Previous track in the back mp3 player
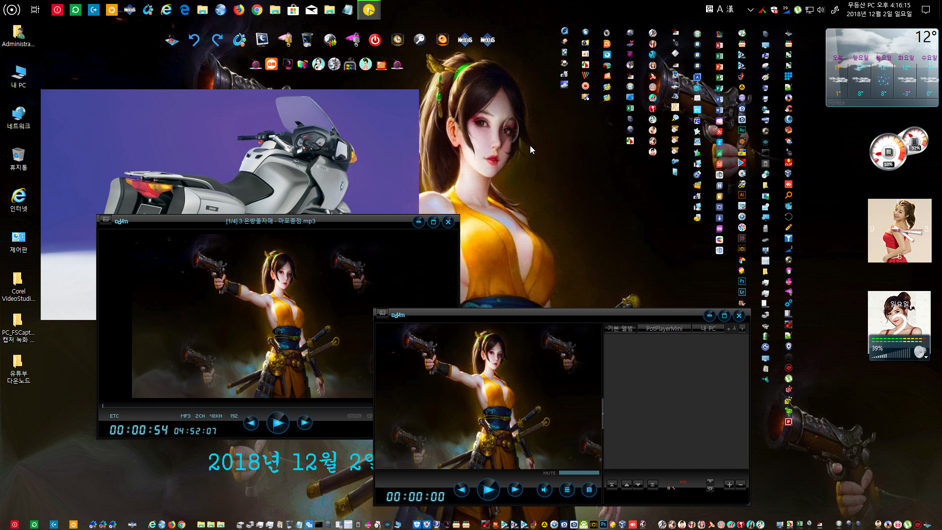 click(x=251, y=423)
